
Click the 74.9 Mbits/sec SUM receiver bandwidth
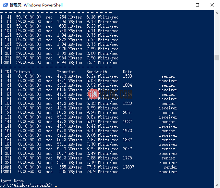pyautogui.click(x=103, y=171)
